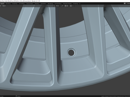
Task: Open the snapping options dropdown
Action: coord(68,6)
